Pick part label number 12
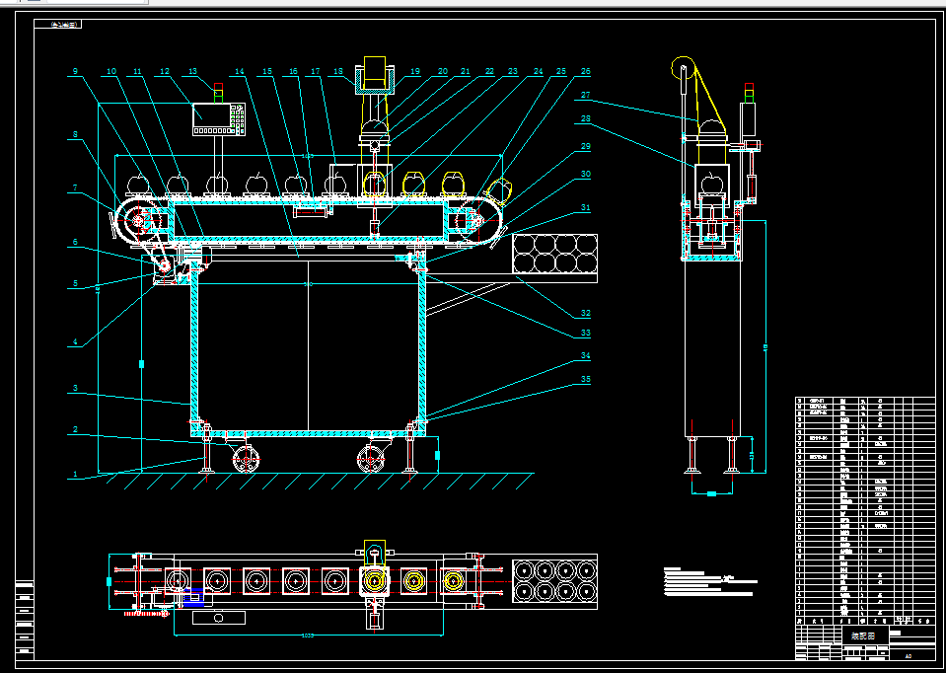Viewport: 946px width, 673px height. (164, 71)
